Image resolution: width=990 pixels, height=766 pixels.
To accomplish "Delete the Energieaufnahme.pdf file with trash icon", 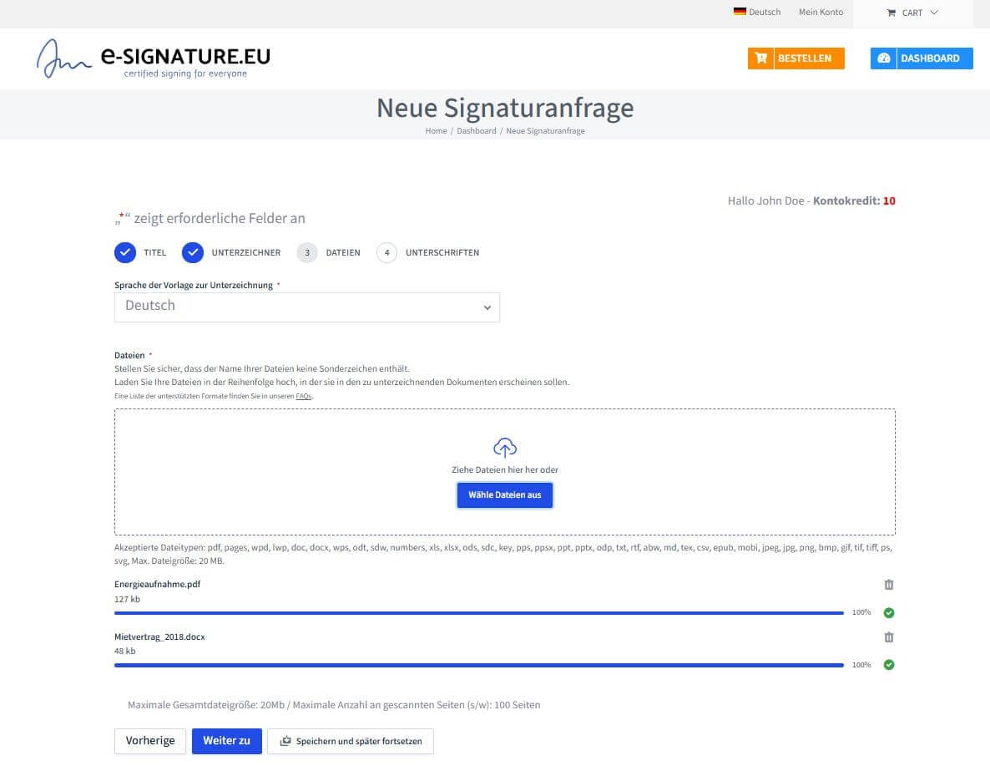I will pyautogui.click(x=889, y=585).
